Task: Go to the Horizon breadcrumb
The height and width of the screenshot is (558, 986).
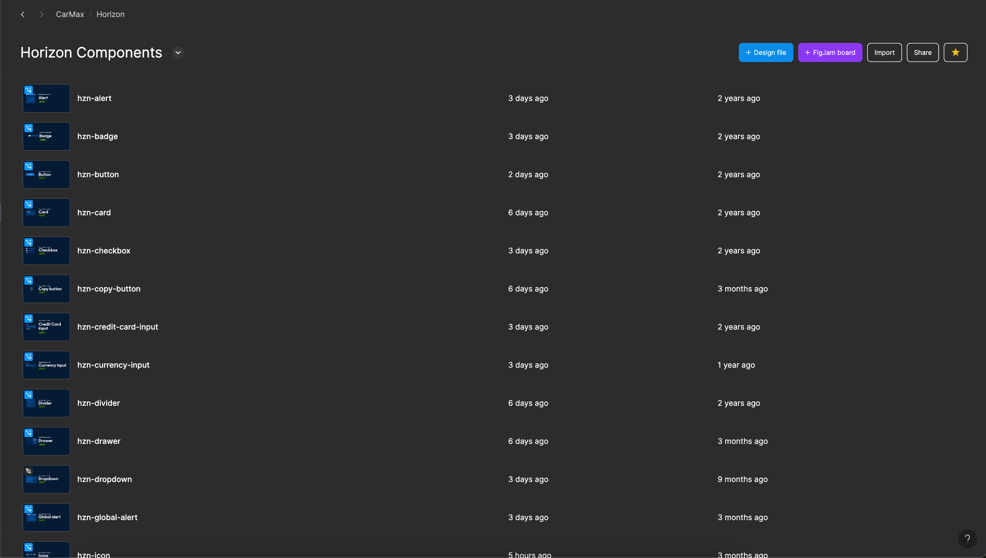Action: pyautogui.click(x=110, y=14)
